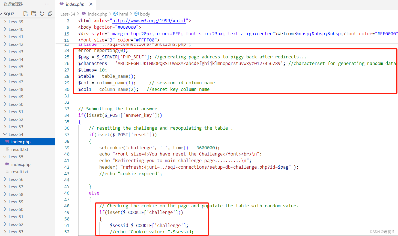
Task: Collapse the Less-55 folder
Action: click(5, 157)
